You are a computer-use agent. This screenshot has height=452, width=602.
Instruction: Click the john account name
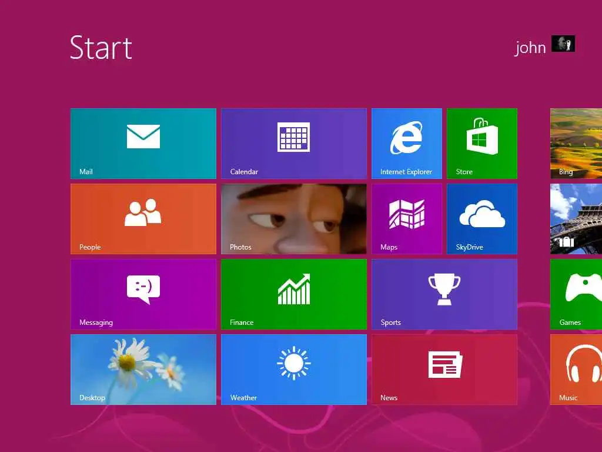(530, 47)
